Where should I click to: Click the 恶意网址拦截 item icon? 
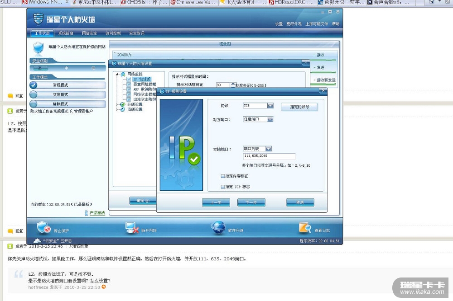click(129, 84)
